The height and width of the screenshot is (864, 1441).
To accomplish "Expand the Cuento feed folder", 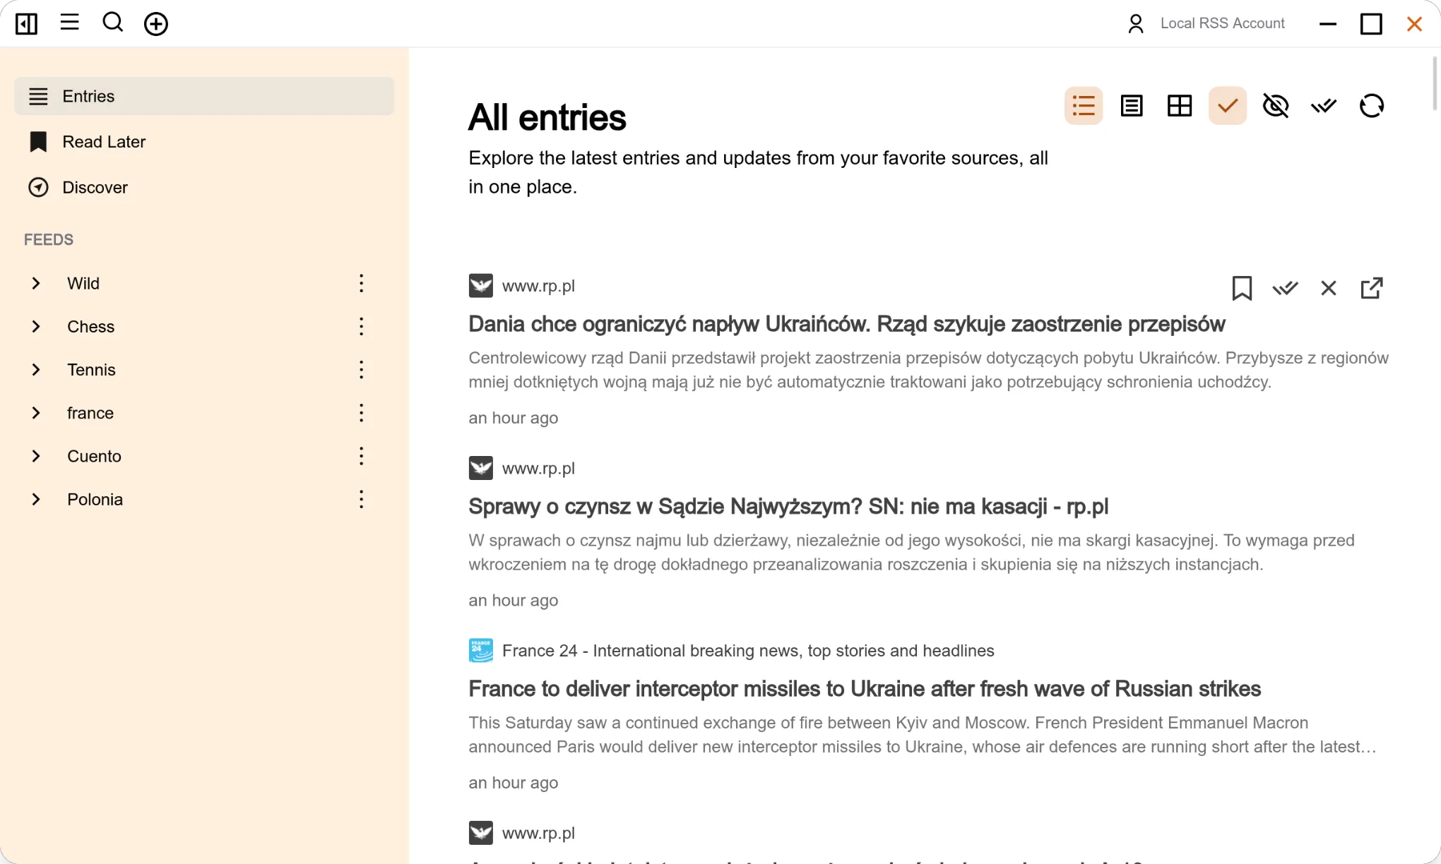I will [x=35, y=456].
